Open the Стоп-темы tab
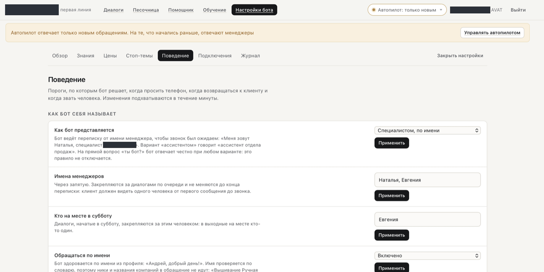 (x=139, y=56)
